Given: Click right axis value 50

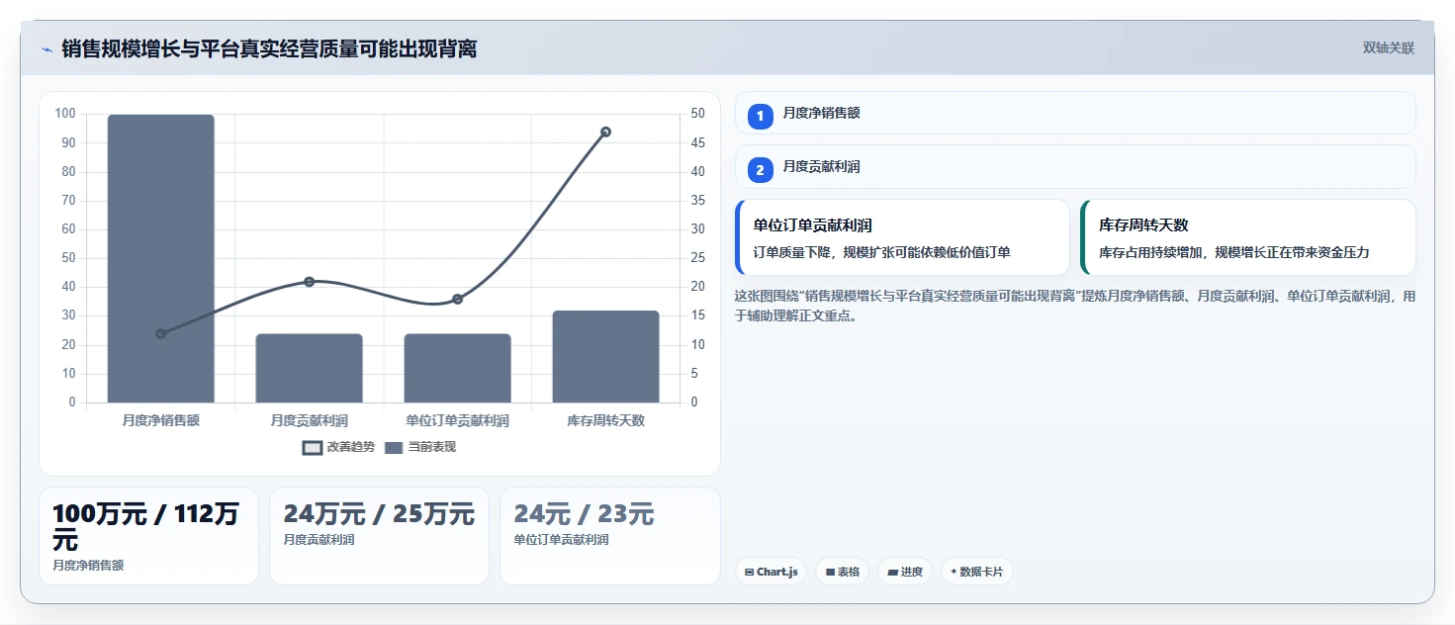Looking at the screenshot, I should pos(697,114).
